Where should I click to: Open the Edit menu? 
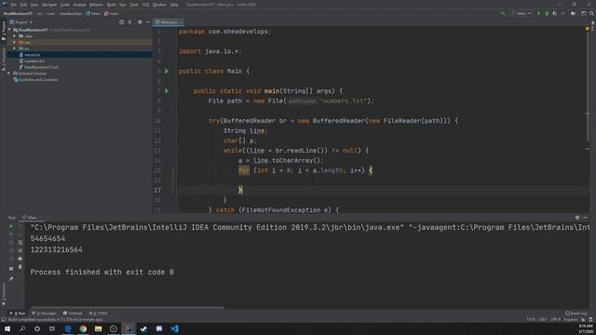click(23, 5)
